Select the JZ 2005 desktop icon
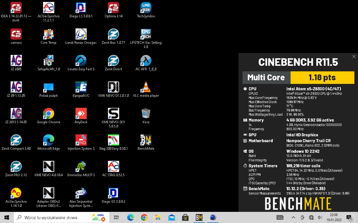Screen dimensions: 358x223 tap(16, 61)
